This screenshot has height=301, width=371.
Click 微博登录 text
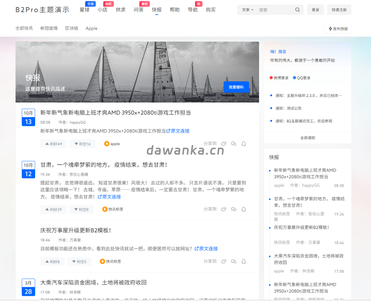click(x=281, y=78)
